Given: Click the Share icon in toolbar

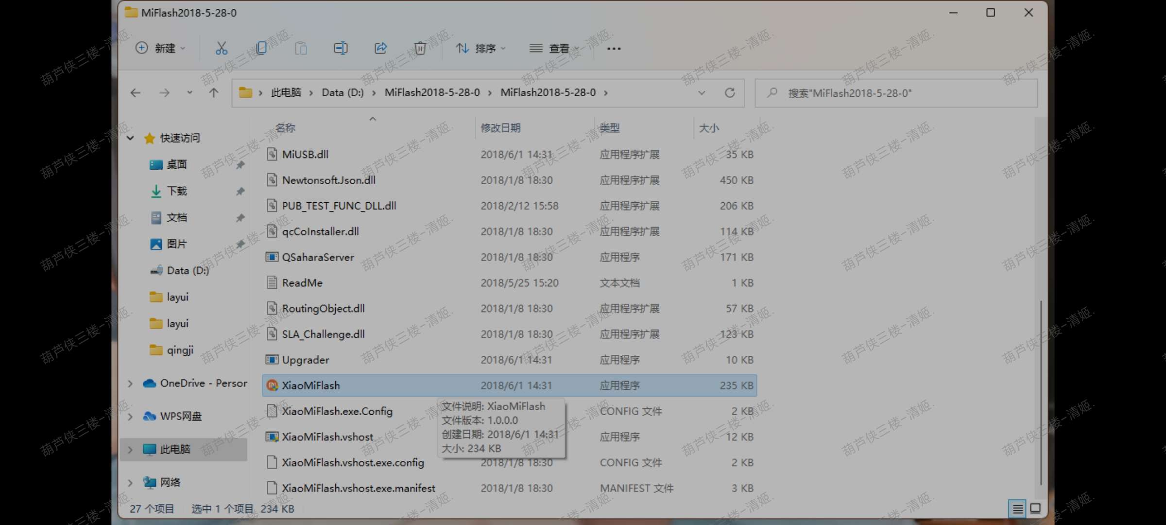Looking at the screenshot, I should [380, 48].
